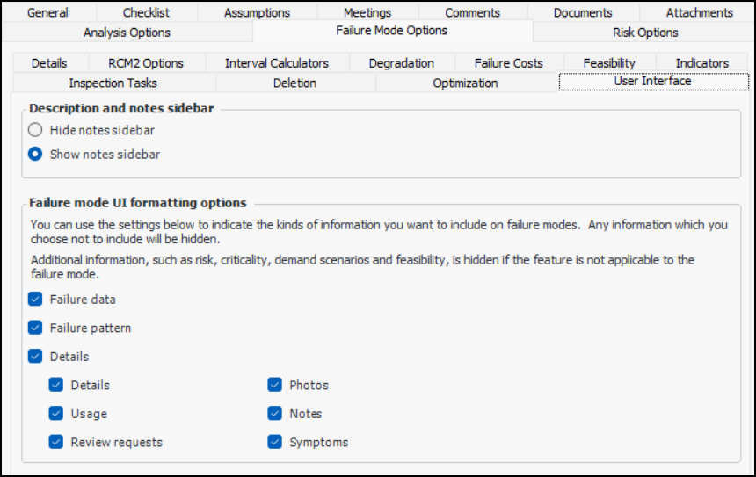This screenshot has width=756, height=477.
Task: Disable the Photos checkbox
Action: [x=274, y=385]
